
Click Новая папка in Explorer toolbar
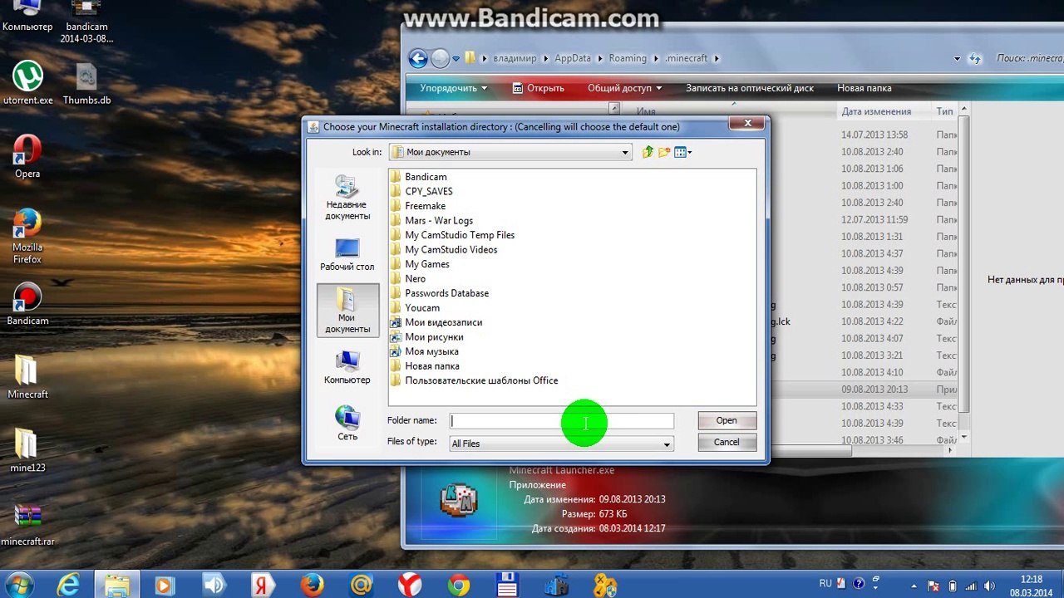coord(864,88)
